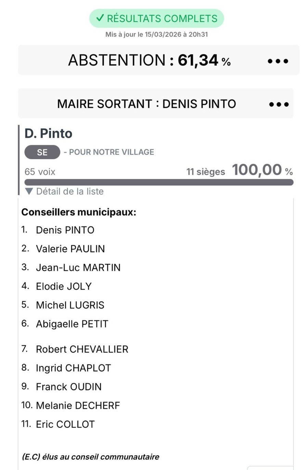Click the green checkmark in Résultats Complets

pyautogui.click(x=100, y=18)
